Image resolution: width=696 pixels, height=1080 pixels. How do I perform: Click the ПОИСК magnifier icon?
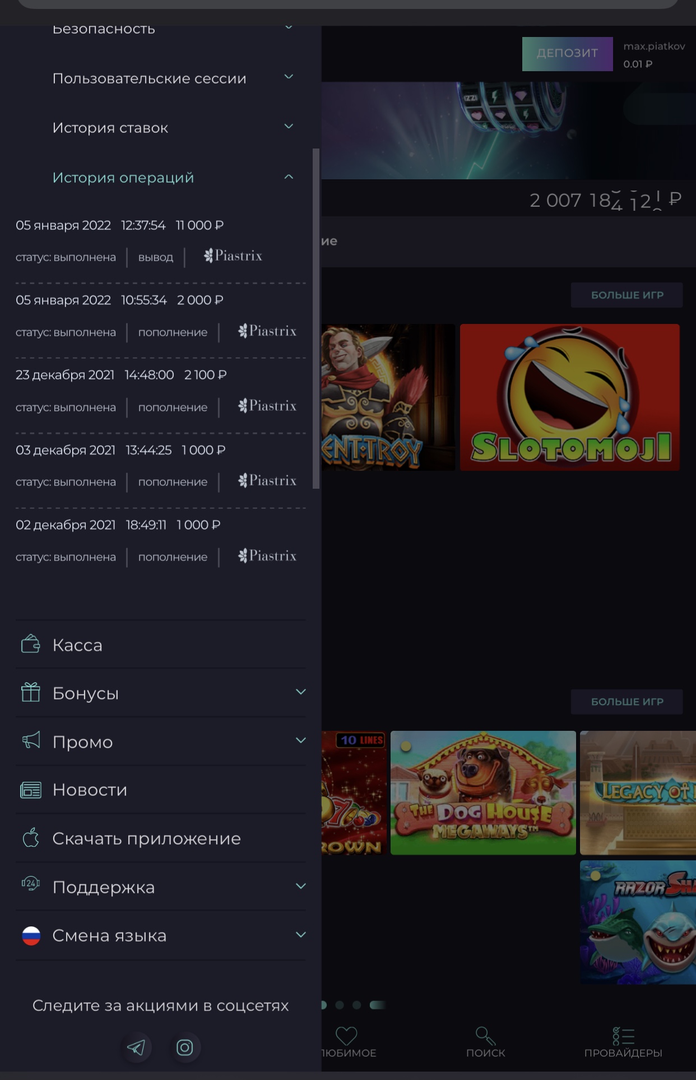coord(485,1035)
